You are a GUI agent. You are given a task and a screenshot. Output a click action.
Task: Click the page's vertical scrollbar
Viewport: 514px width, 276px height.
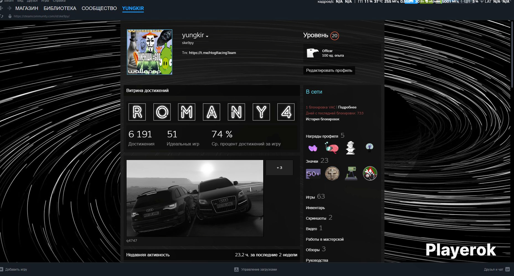pos(512,55)
